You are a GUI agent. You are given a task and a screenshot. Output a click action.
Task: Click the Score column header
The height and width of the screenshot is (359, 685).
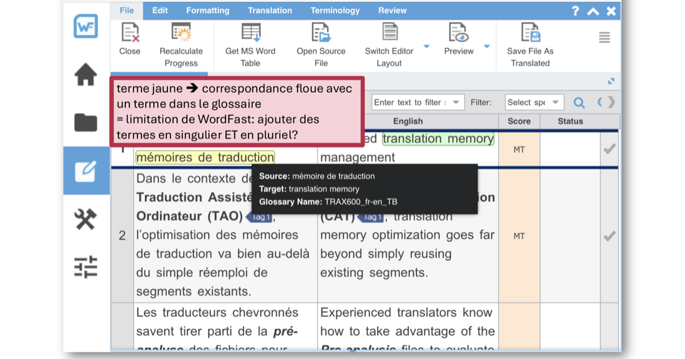(519, 121)
